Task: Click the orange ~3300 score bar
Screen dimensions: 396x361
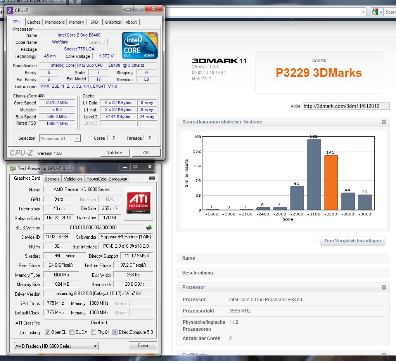Action: 331,182
